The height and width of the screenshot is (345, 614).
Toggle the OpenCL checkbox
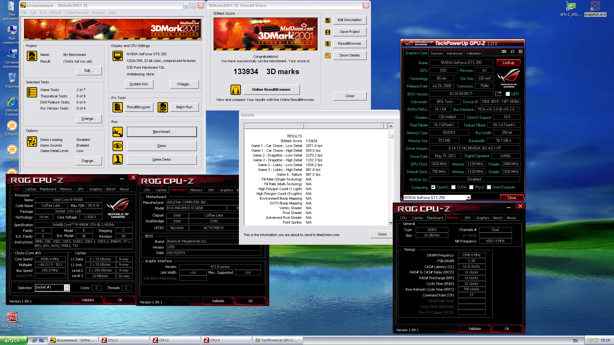[x=433, y=187]
